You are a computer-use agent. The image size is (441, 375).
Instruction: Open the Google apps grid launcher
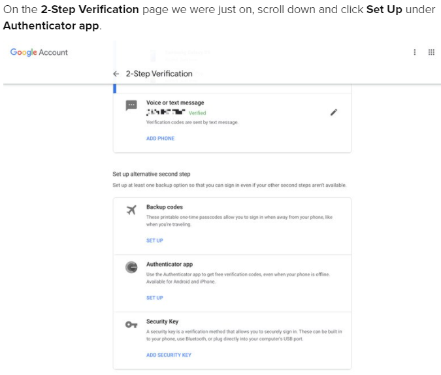click(x=431, y=52)
